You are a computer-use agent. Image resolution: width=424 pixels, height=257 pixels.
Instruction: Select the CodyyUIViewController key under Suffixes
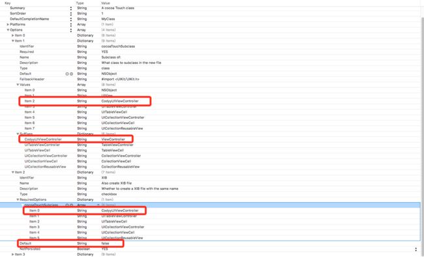pos(43,140)
